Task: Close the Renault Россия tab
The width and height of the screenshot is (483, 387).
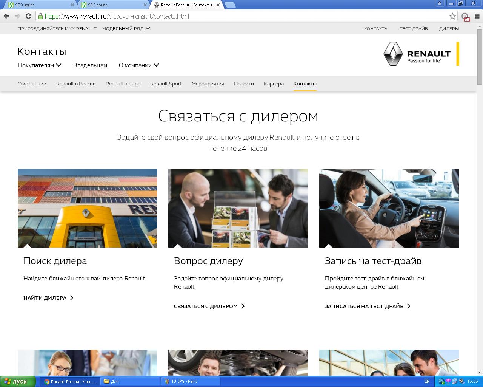Action: [x=218, y=5]
